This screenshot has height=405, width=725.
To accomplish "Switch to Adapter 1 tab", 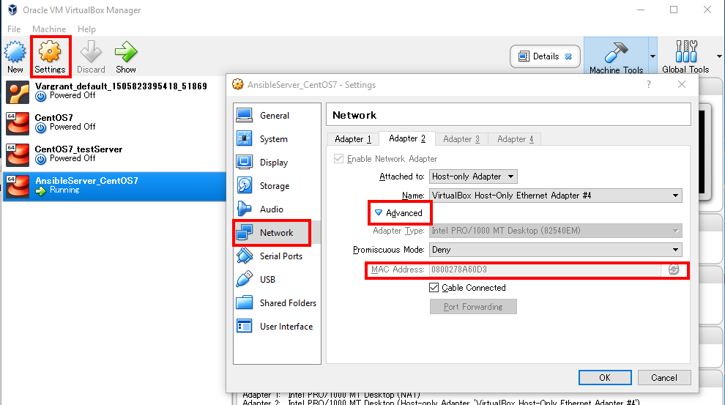I will (x=353, y=138).
